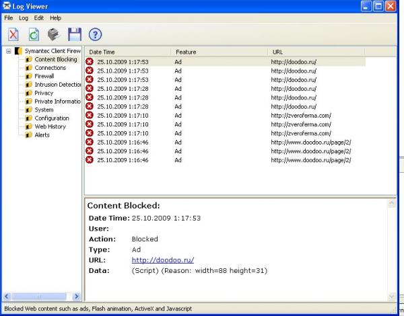
Task: Click the details pane scroll down arrow
Action: tap(392, 297)
